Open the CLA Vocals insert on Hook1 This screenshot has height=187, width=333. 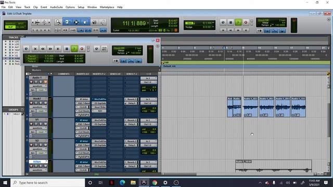point(83,111)
